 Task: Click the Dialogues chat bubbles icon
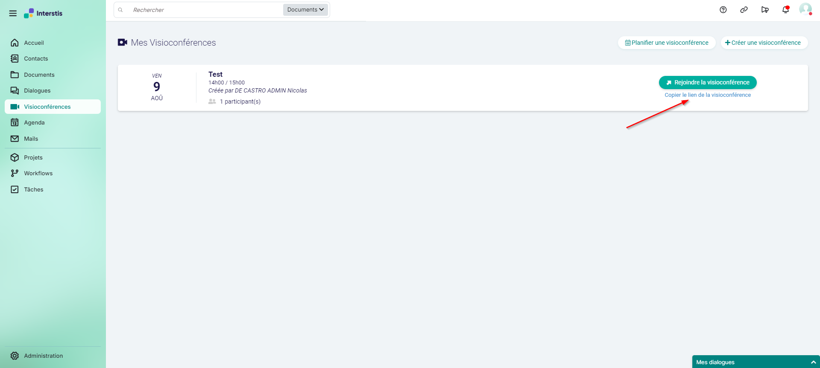click(x=15, y=90)
